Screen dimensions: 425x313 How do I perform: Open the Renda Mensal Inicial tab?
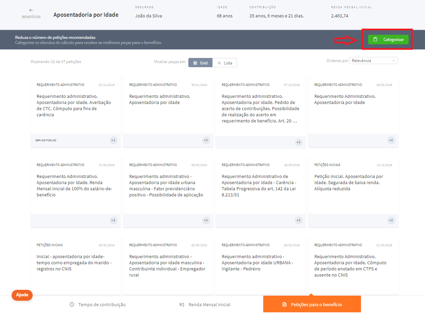[205, 304]
